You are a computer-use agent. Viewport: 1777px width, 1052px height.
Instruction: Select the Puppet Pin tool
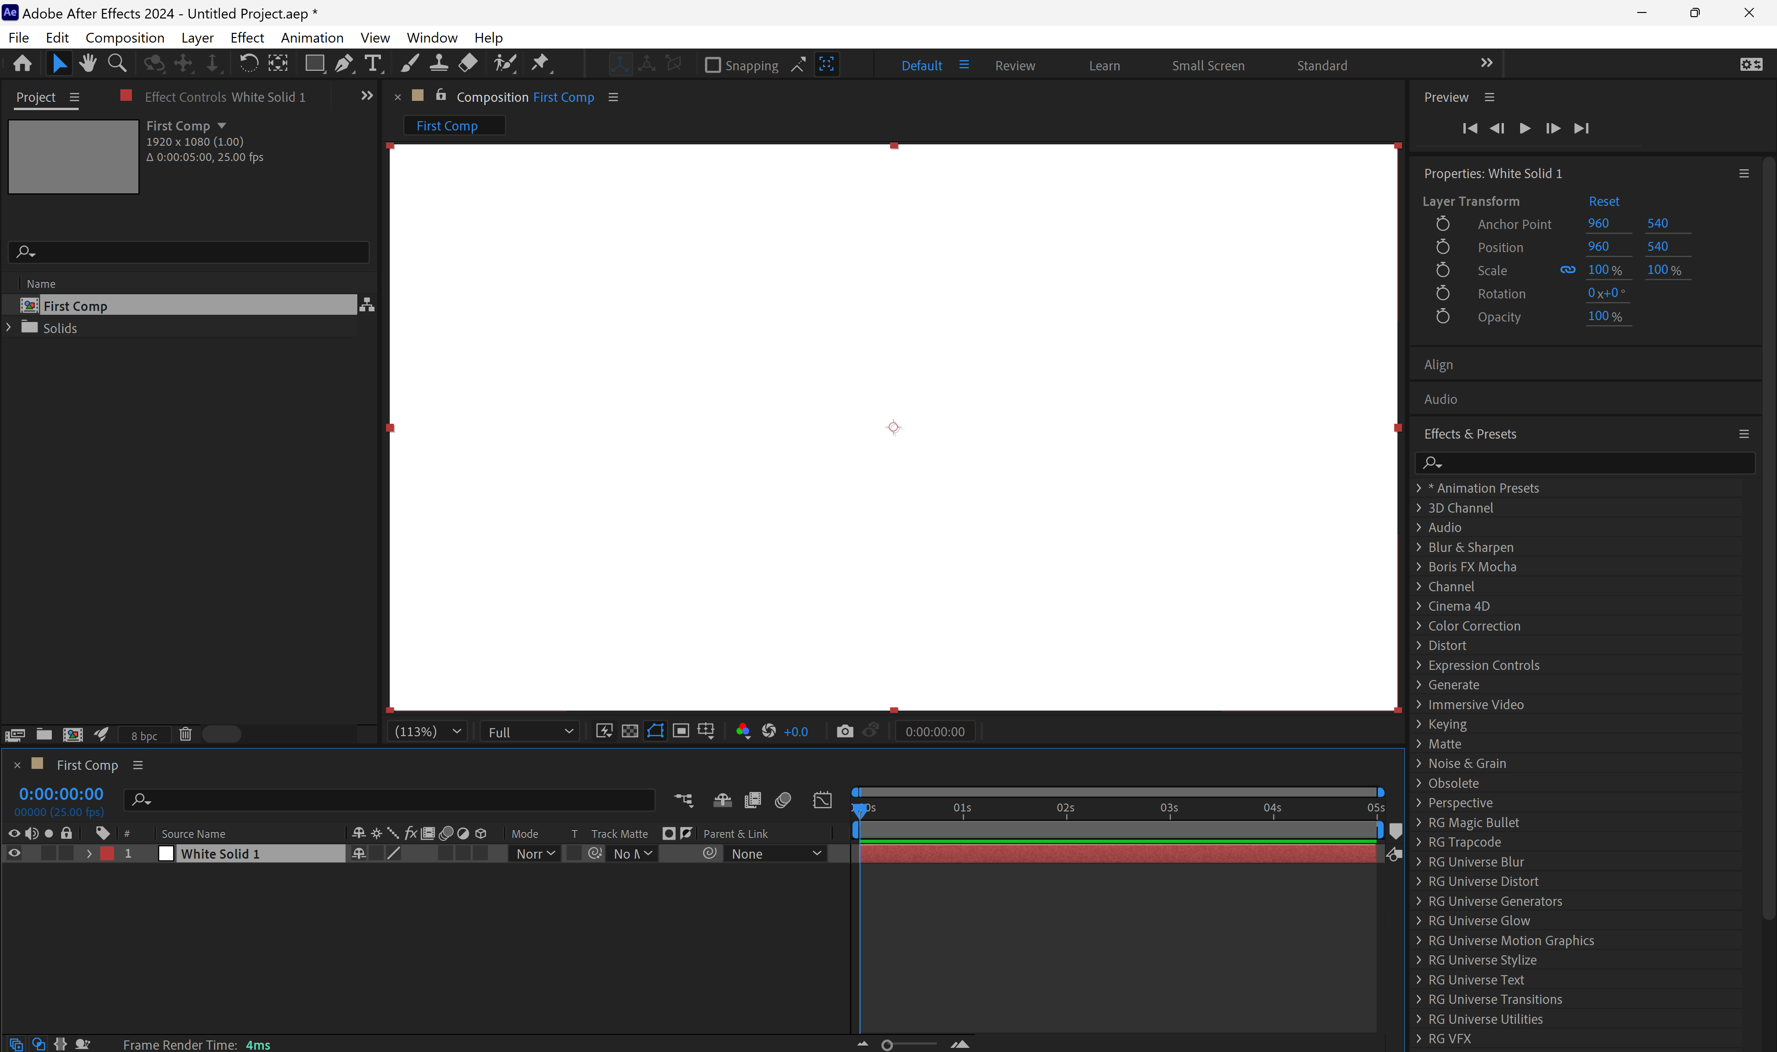coord(540,63)
